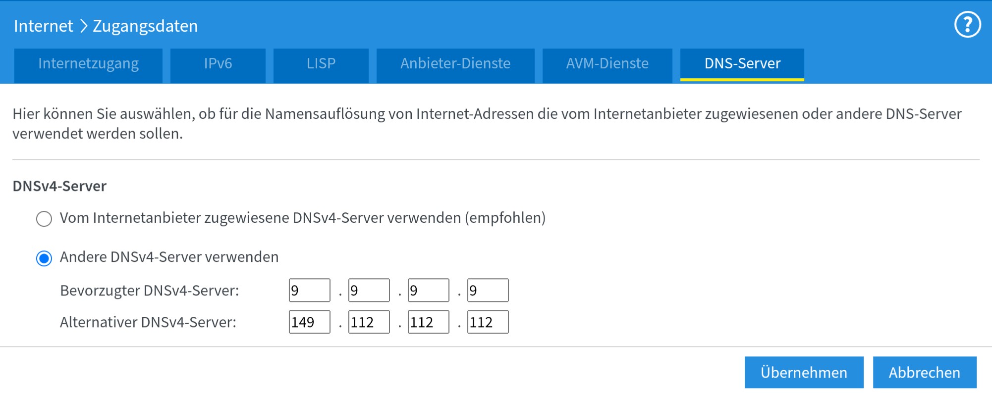Click fourth octet of Bevorzugter DNSv4-Server
Viewport: 992px width, 393px height.
[x=488, y=291]
